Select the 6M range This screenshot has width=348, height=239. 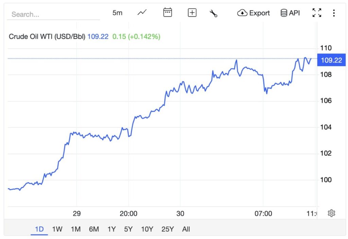tap(94, 229)
